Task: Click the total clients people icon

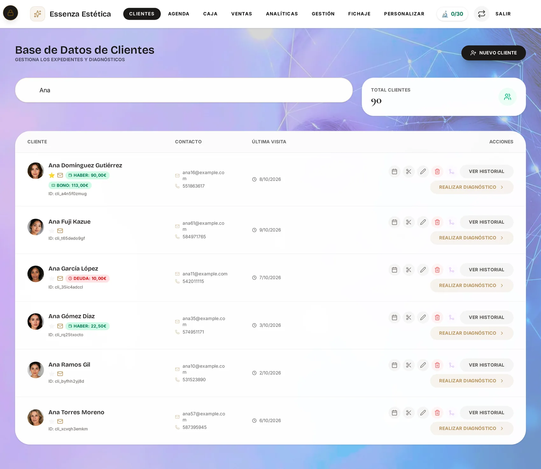Action: 507,97
